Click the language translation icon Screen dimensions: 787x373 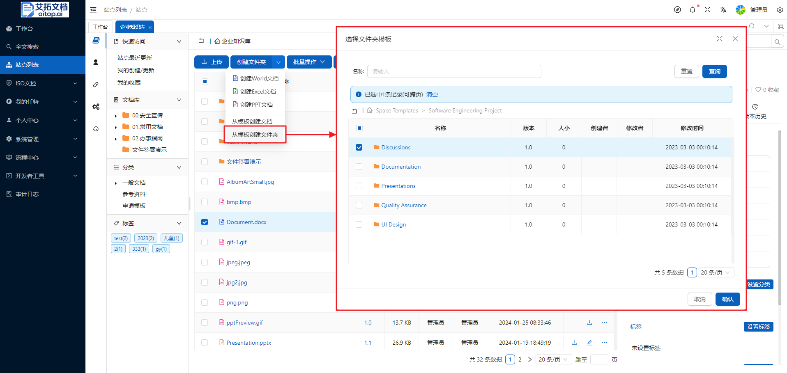click(x=723, y=10)
